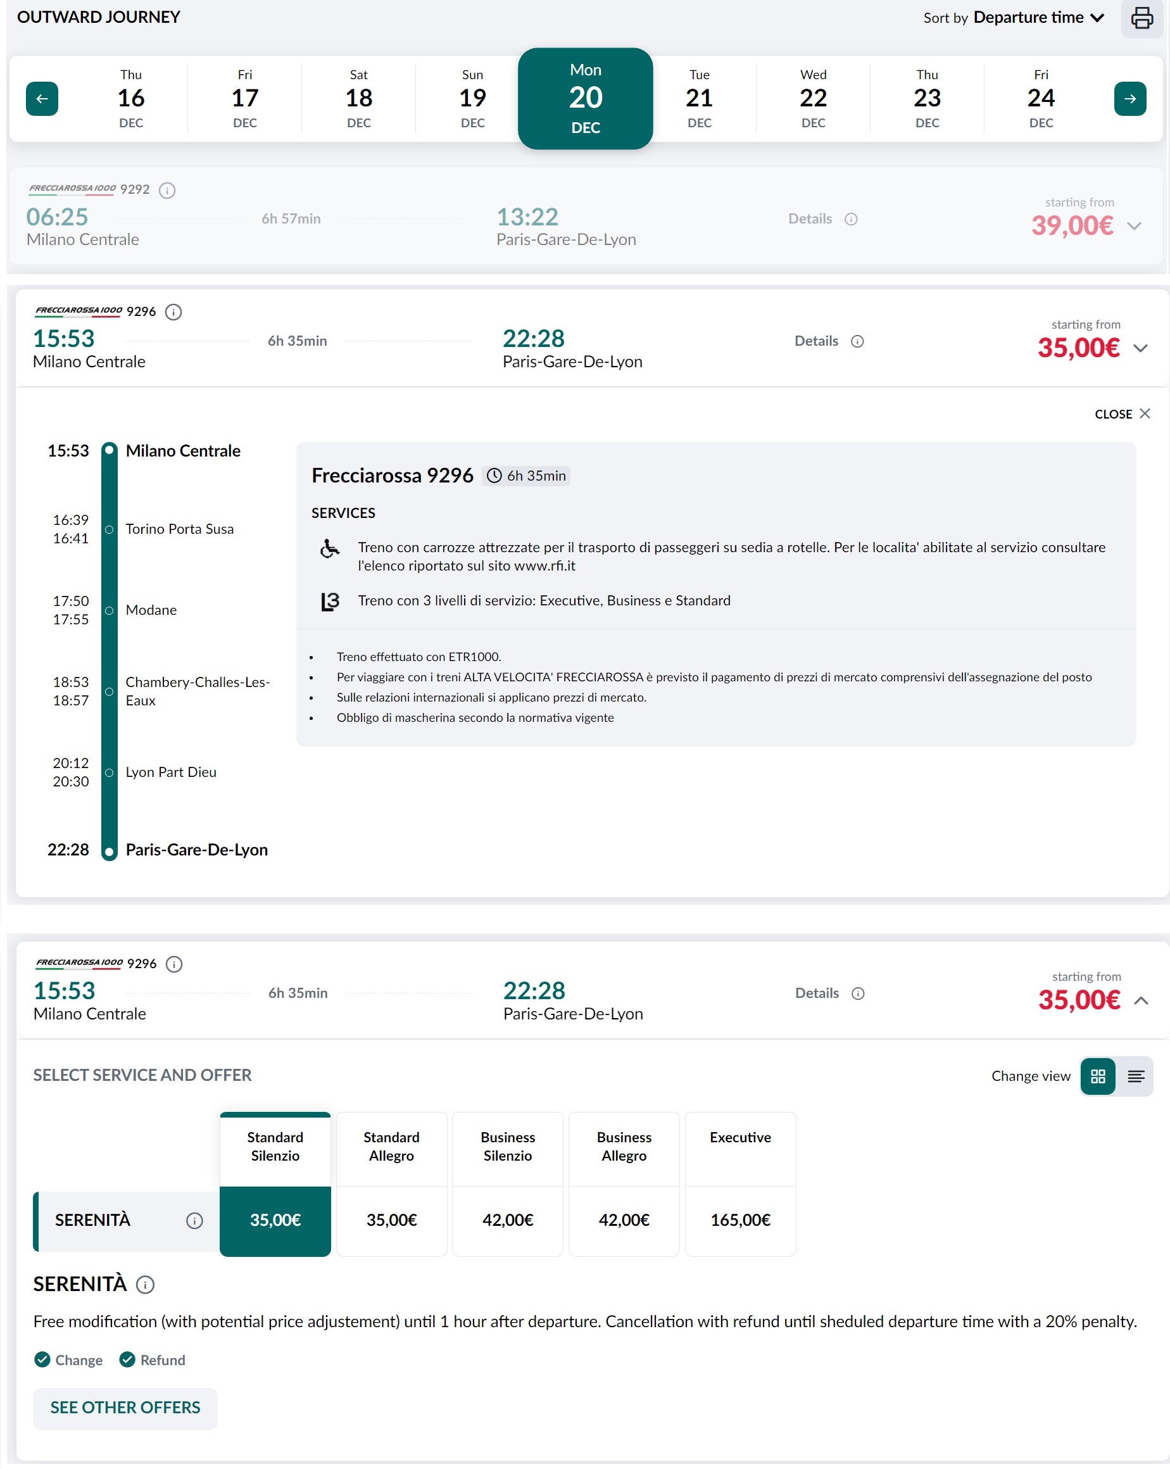
Task: Click Details info icon for first 15:53 train
Action: pos(857,341)
